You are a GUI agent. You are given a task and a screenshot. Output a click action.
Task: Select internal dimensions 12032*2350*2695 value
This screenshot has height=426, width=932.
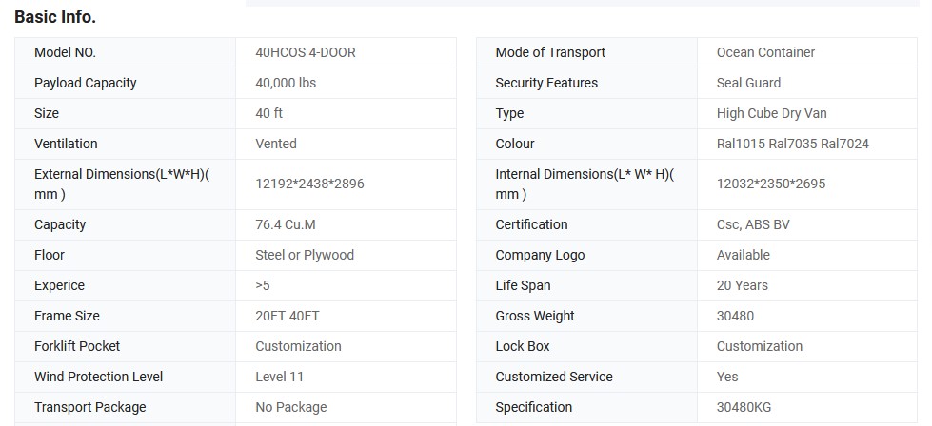click(771, 184)
